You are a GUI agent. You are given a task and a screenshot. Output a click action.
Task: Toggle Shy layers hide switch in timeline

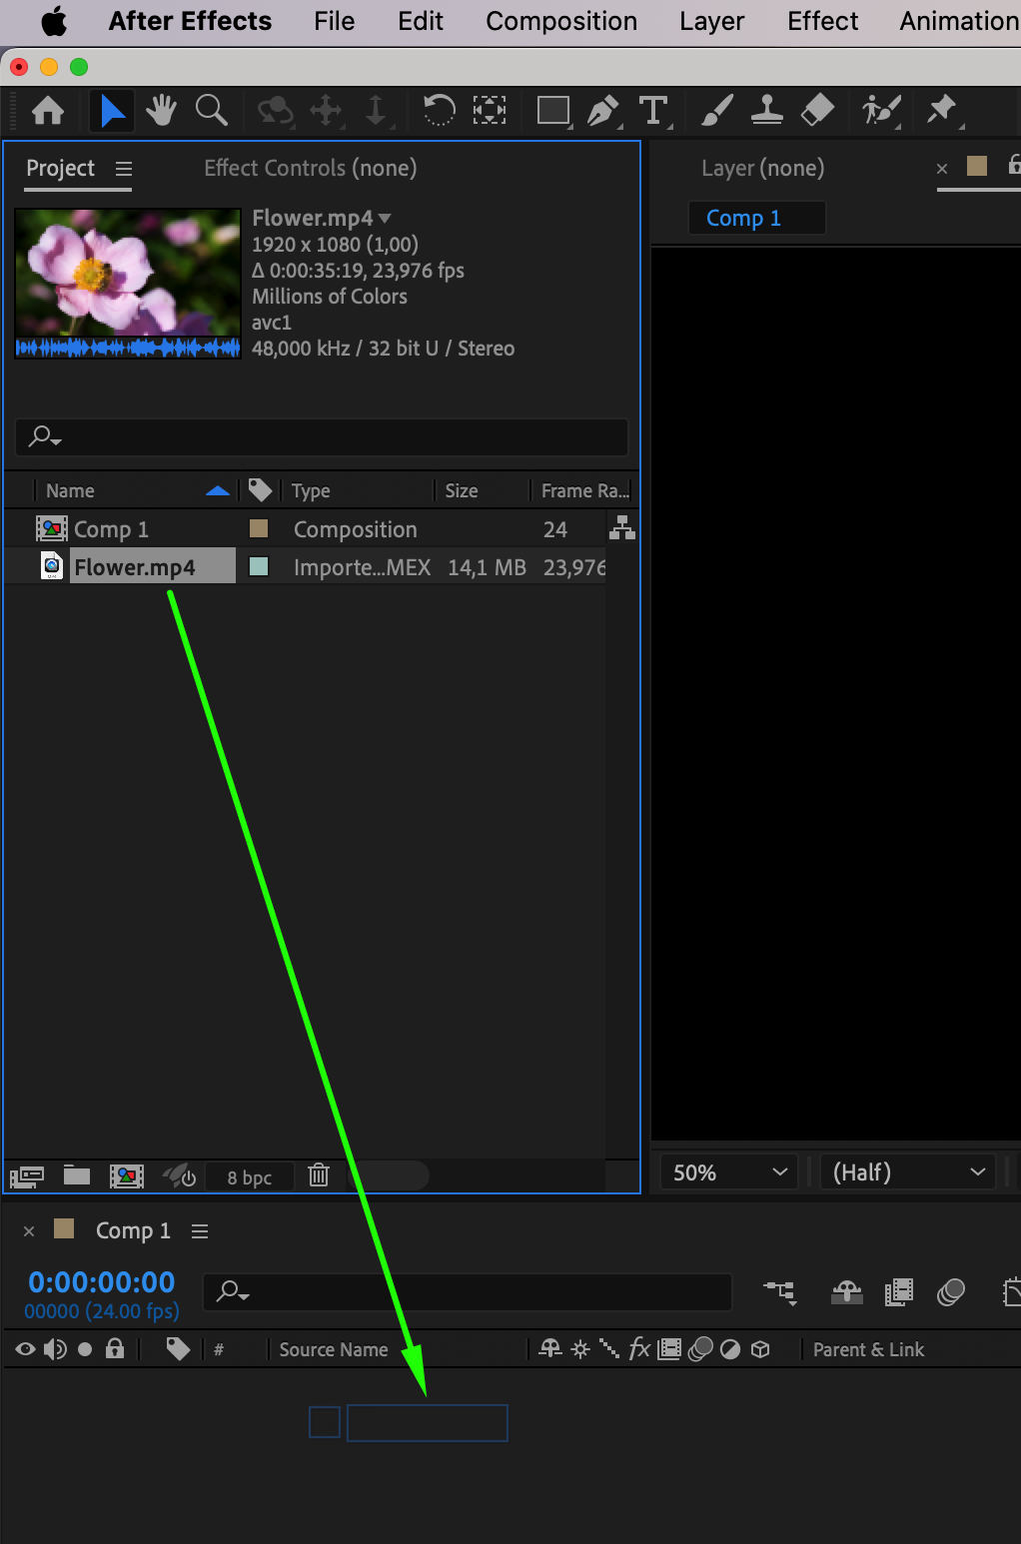[x=847, y=1292]
